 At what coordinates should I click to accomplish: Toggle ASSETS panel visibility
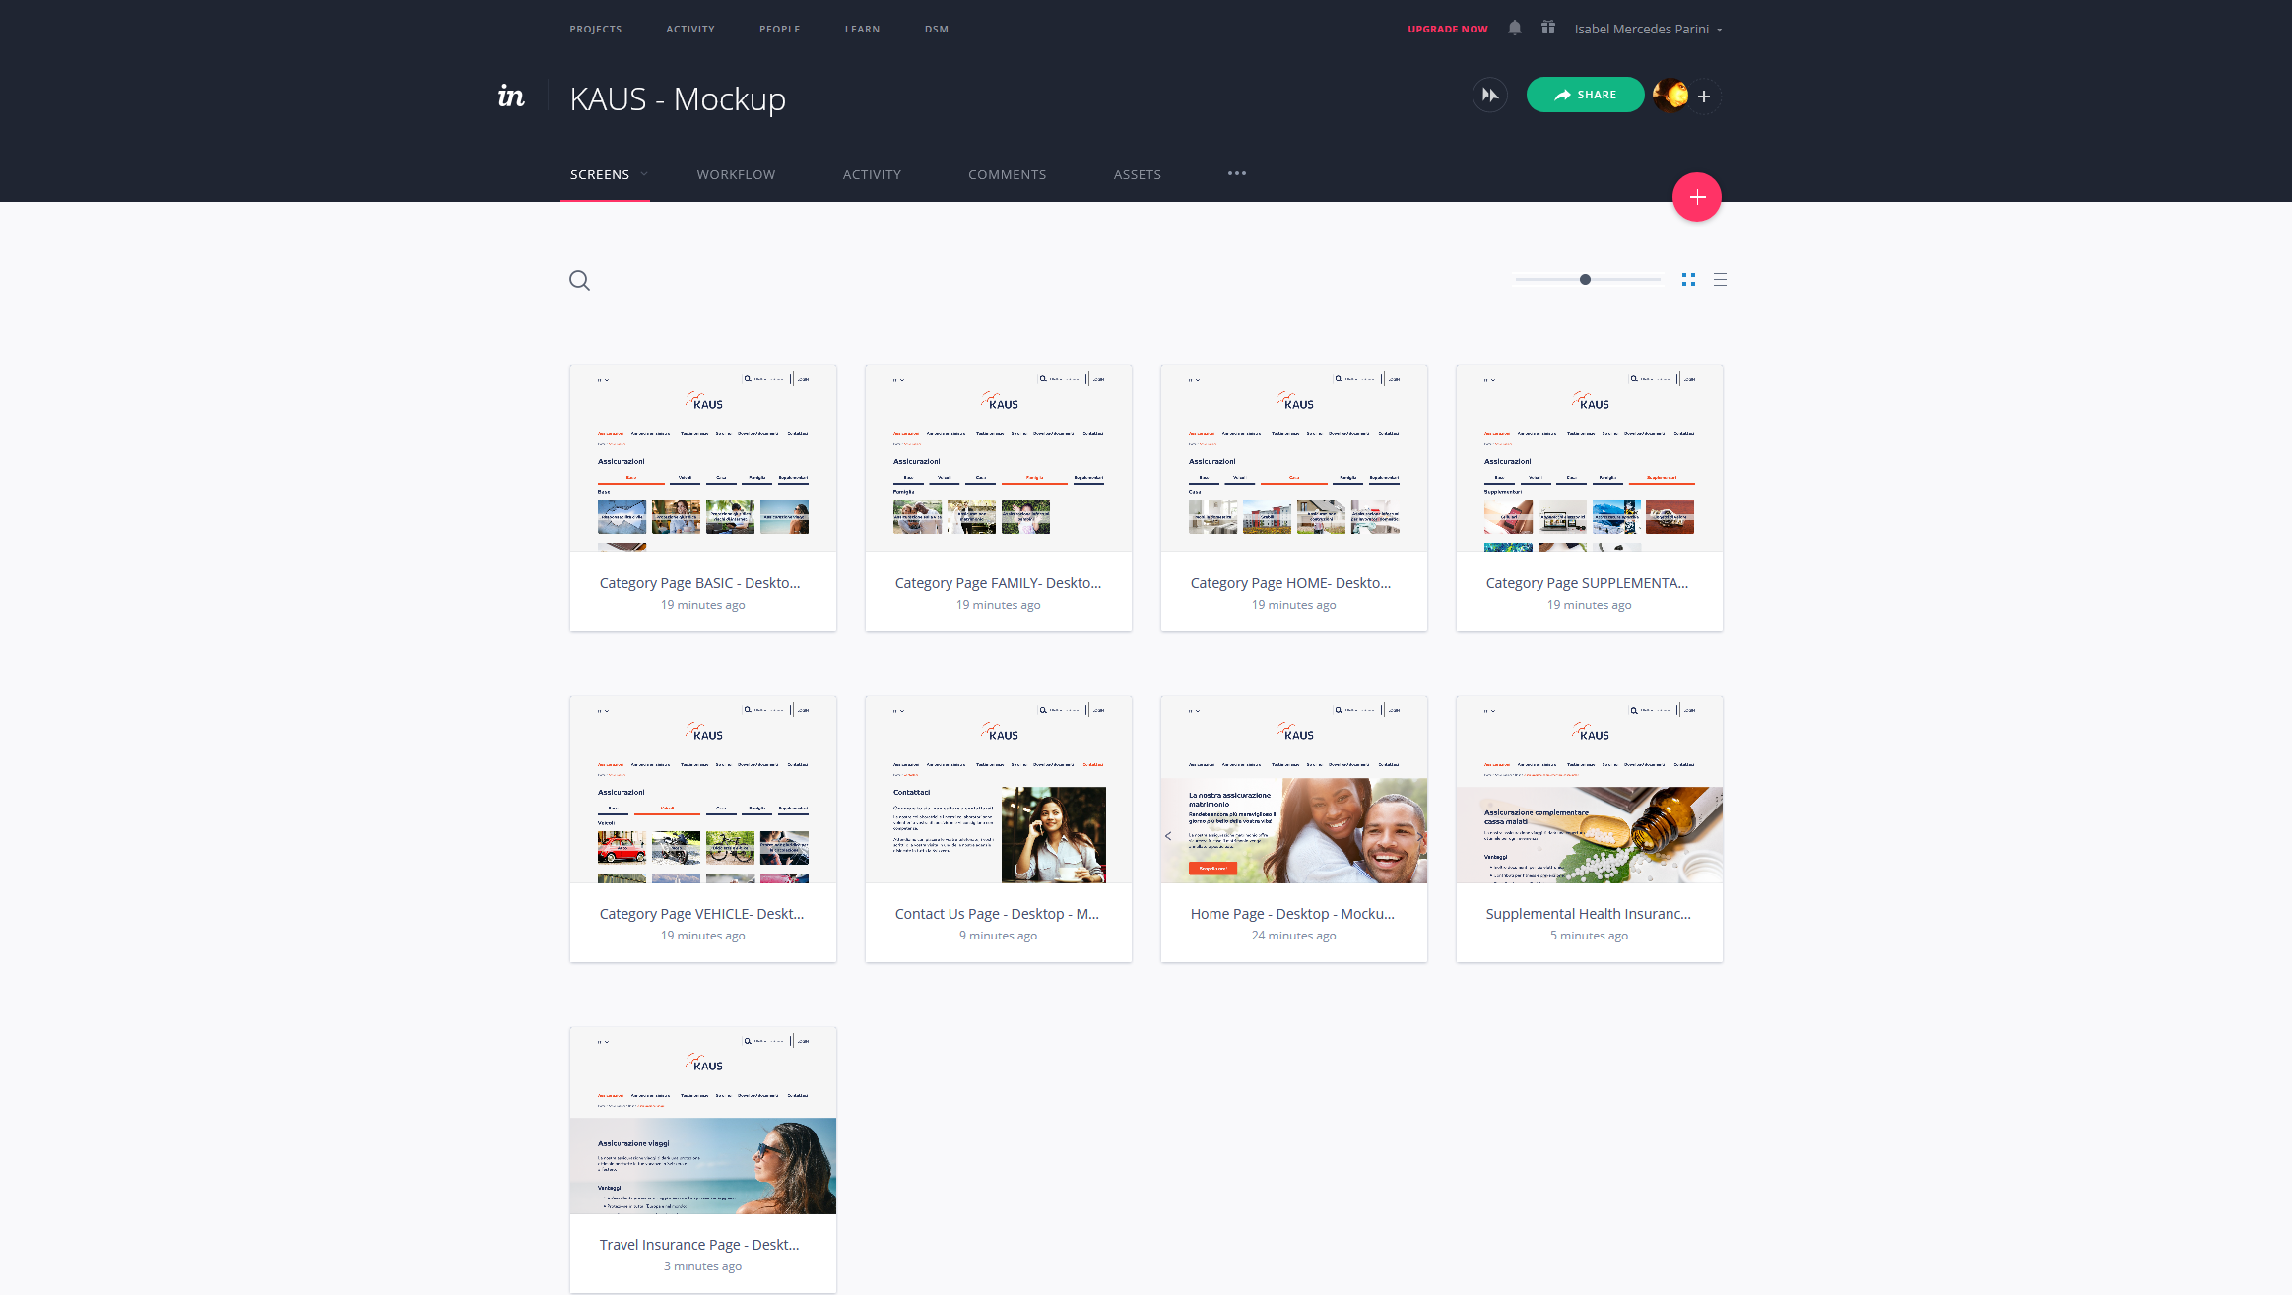click(1139, 174)
